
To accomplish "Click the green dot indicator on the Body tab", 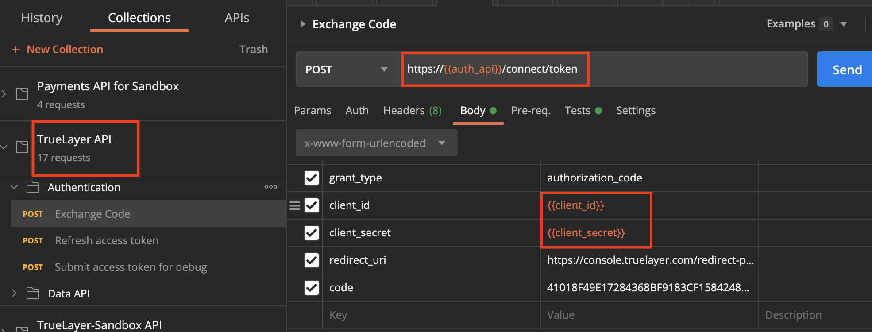I will click(493, 111).
